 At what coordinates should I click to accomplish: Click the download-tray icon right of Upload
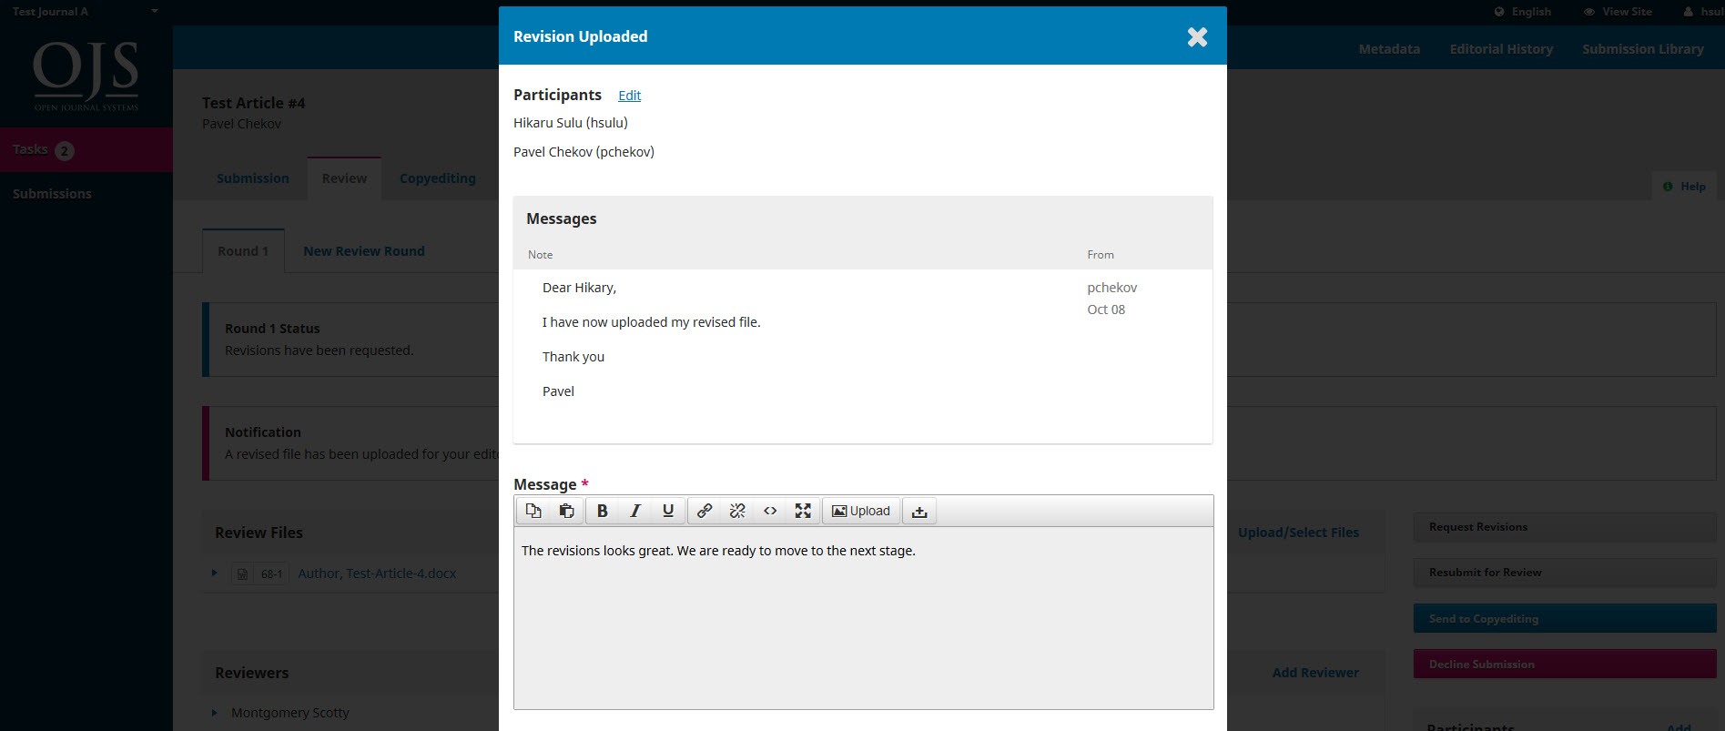pos(919,511)
